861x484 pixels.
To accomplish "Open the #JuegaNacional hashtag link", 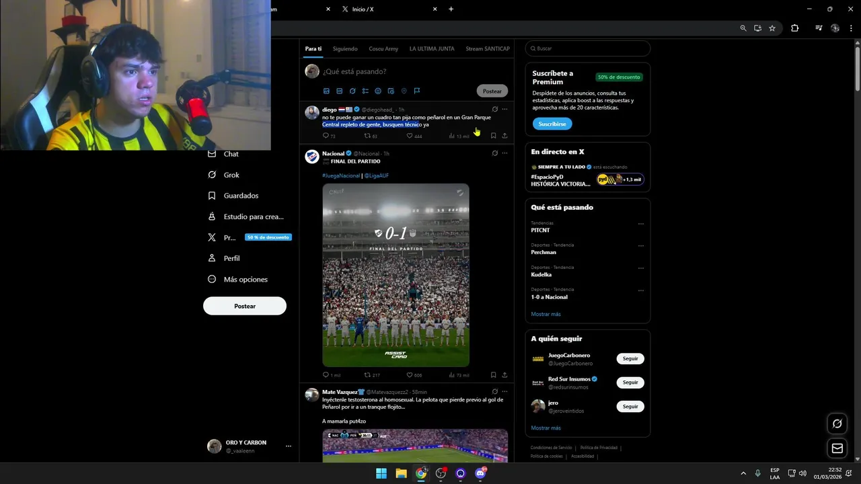I will coord(341,175).
